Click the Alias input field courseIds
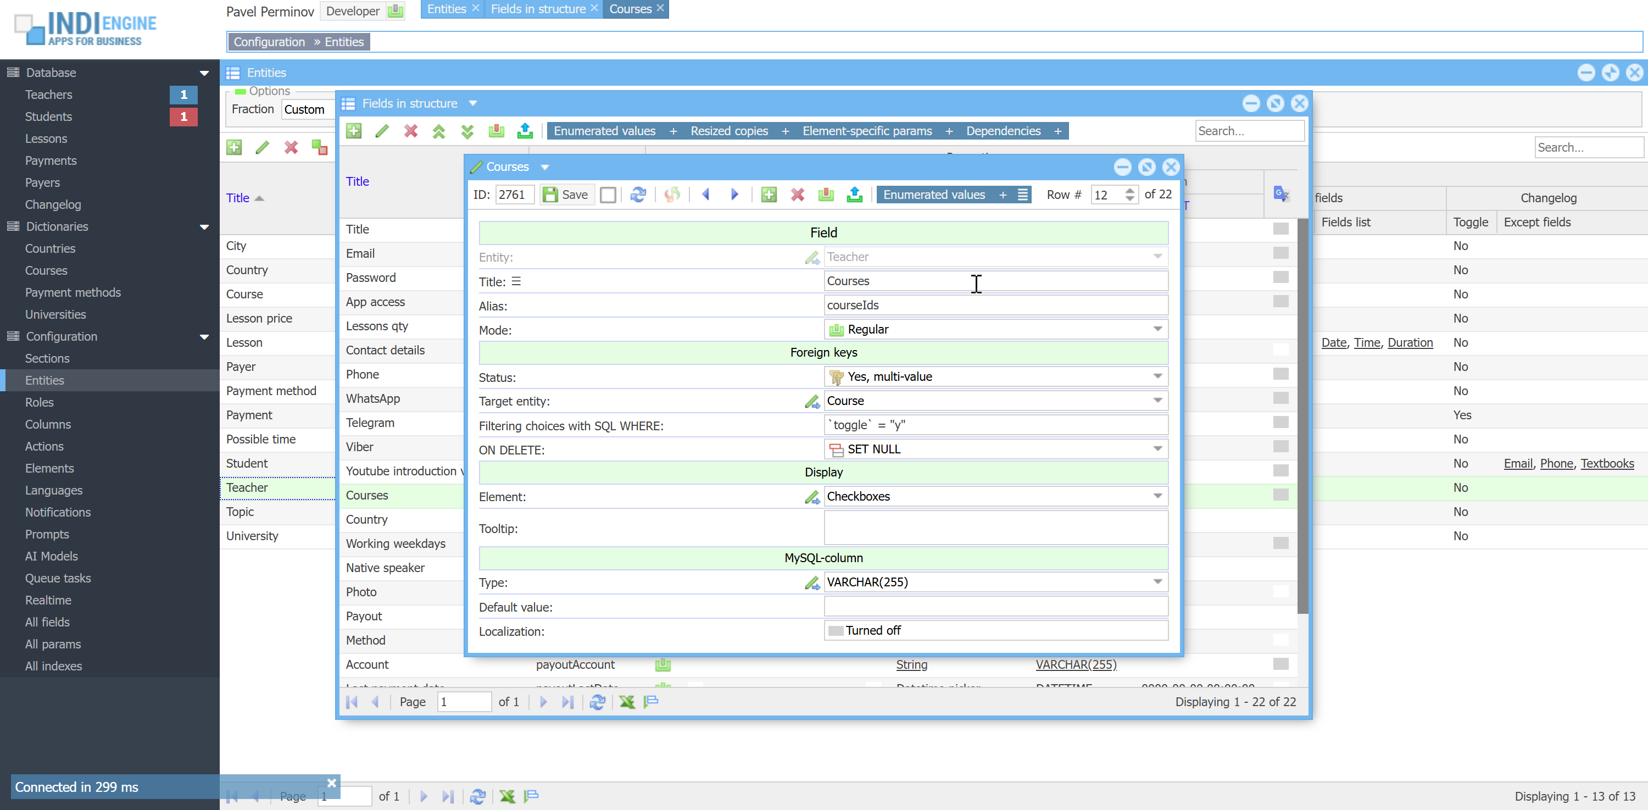This screenshot has width=1648, height=810. [x=995, y=305]
